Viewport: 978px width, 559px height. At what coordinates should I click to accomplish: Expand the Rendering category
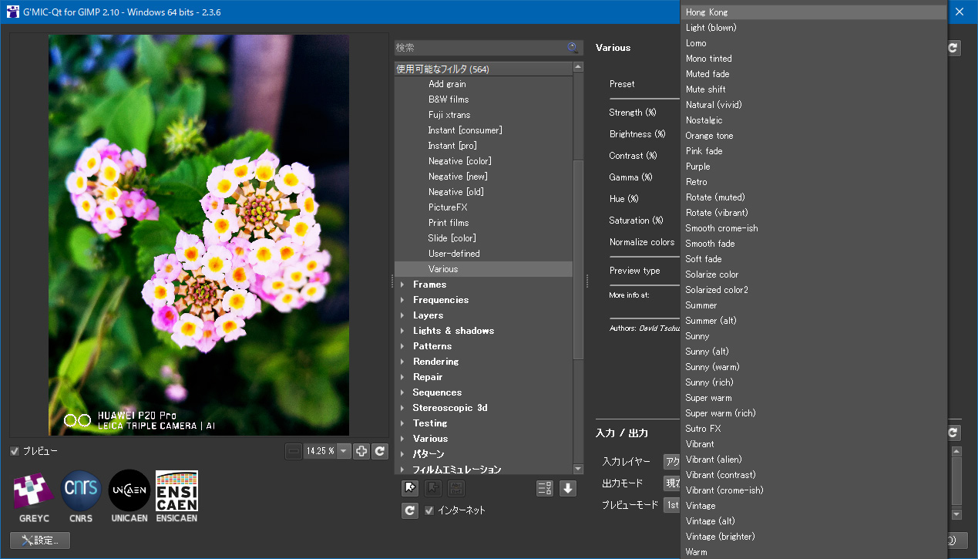coord(402,362)
